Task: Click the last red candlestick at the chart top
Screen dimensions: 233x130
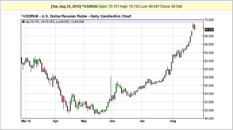Action: [x=194, y=27]
